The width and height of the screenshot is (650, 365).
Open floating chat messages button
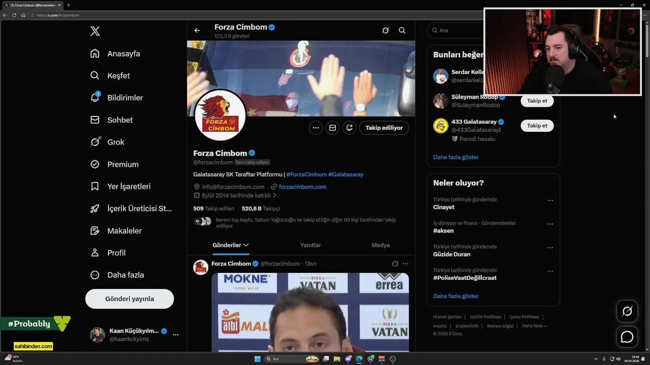(x=627, y=337)
